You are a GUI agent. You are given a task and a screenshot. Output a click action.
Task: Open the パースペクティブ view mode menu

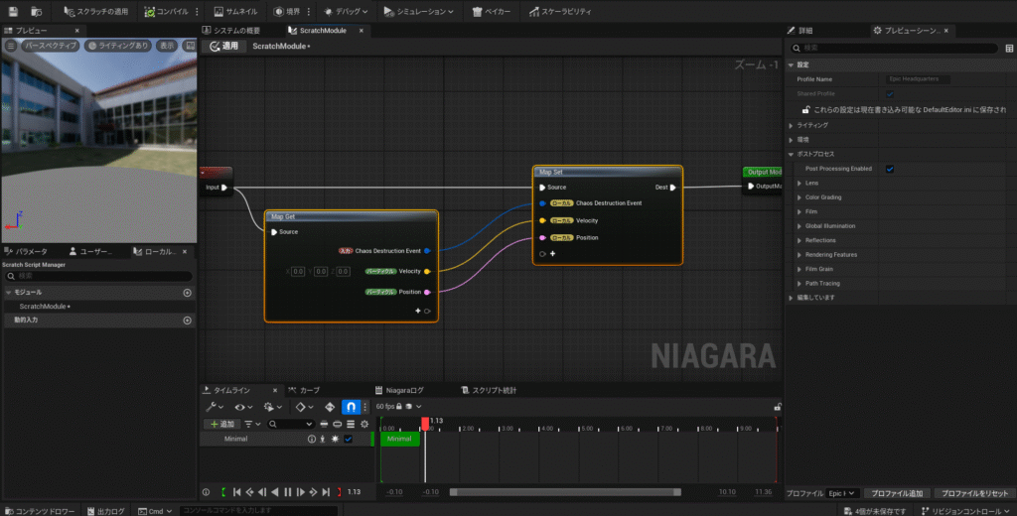(x=51, y=46)
